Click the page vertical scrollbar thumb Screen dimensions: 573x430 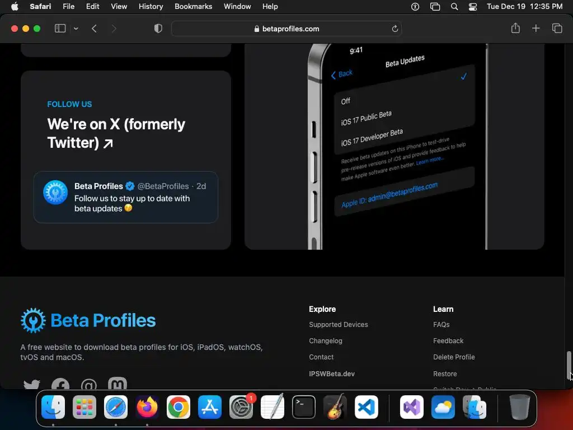pyautogui.click(x=569, y=365)
